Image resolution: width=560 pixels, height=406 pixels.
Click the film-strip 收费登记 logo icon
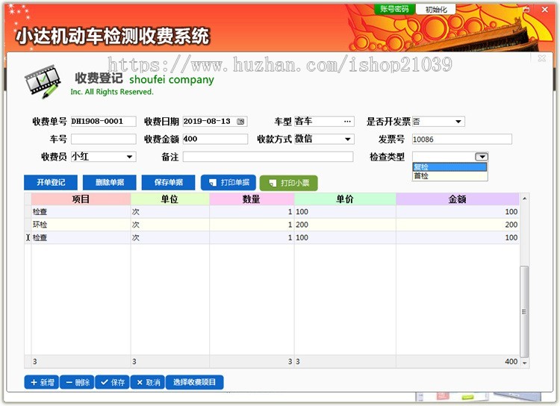[x=43, y=81]
